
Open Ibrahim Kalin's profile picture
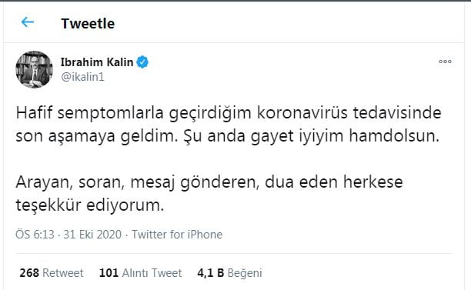34,69
